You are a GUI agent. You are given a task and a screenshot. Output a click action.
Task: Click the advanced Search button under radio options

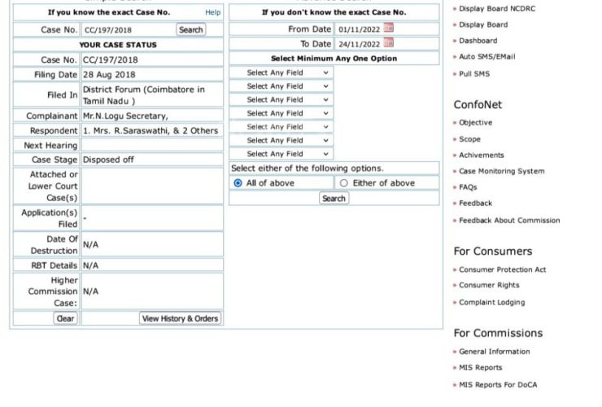pyautogui.click(x=334, y=199)
